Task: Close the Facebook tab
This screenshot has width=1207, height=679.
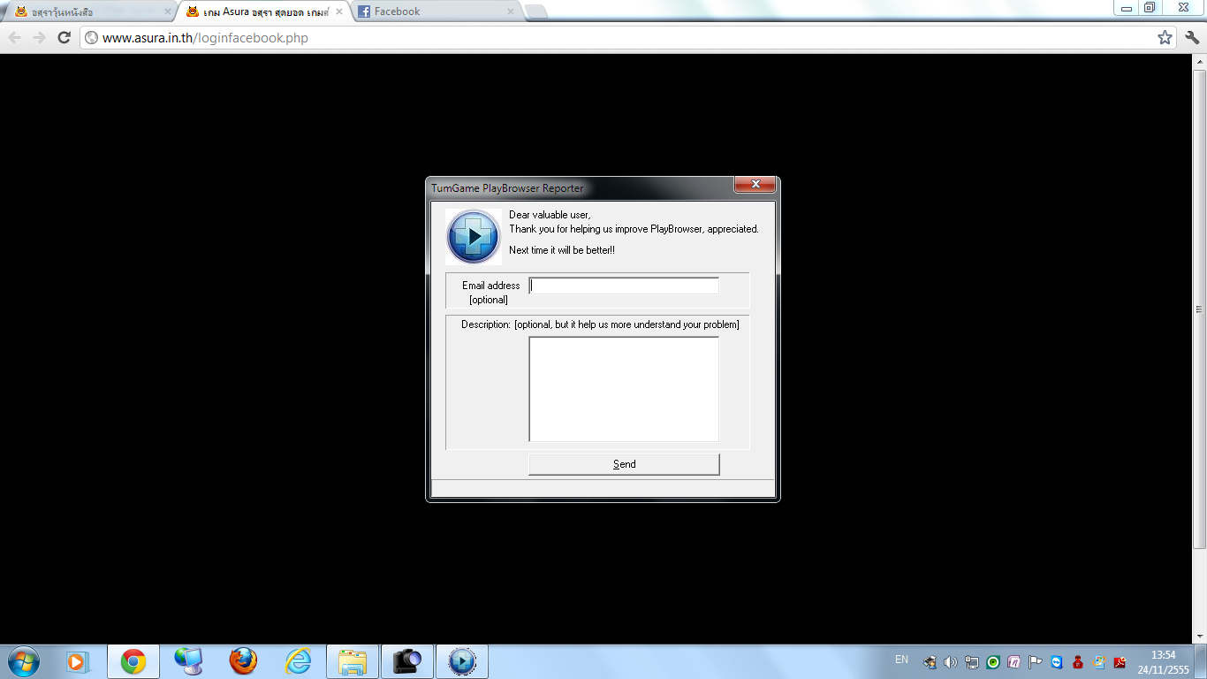Action: click(510, 11)
